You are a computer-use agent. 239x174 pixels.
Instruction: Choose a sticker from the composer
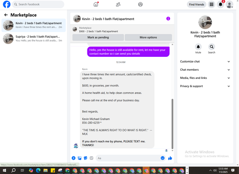pyautogui.click(x=86, y=158)
